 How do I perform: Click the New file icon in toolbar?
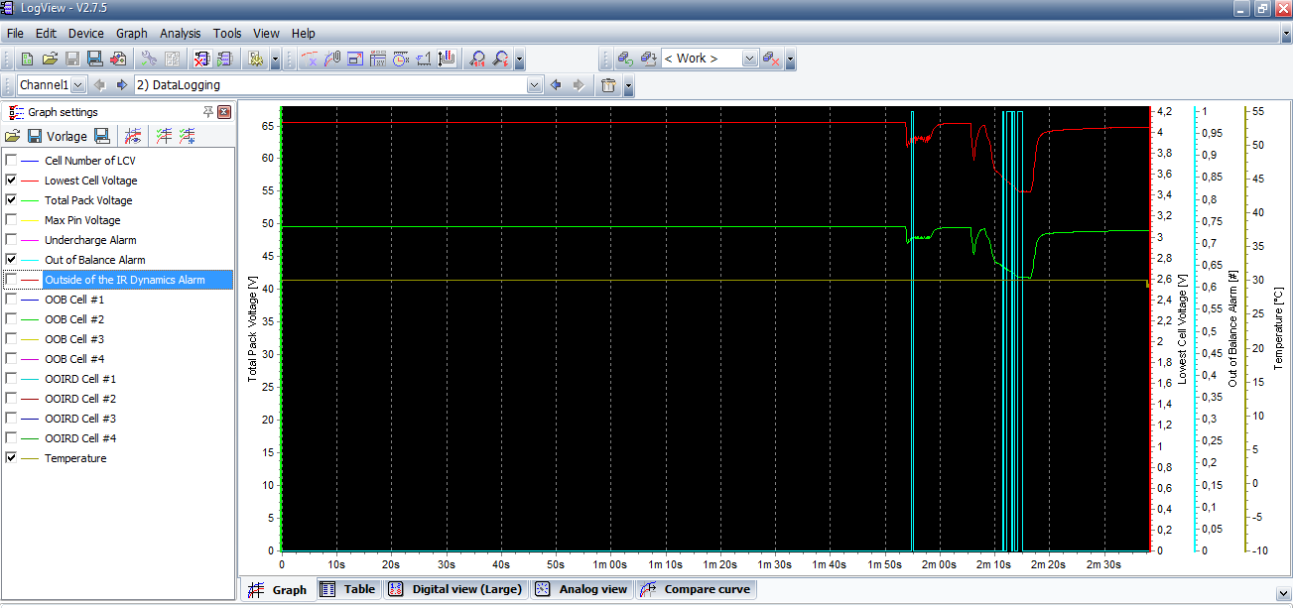(26, 59)
